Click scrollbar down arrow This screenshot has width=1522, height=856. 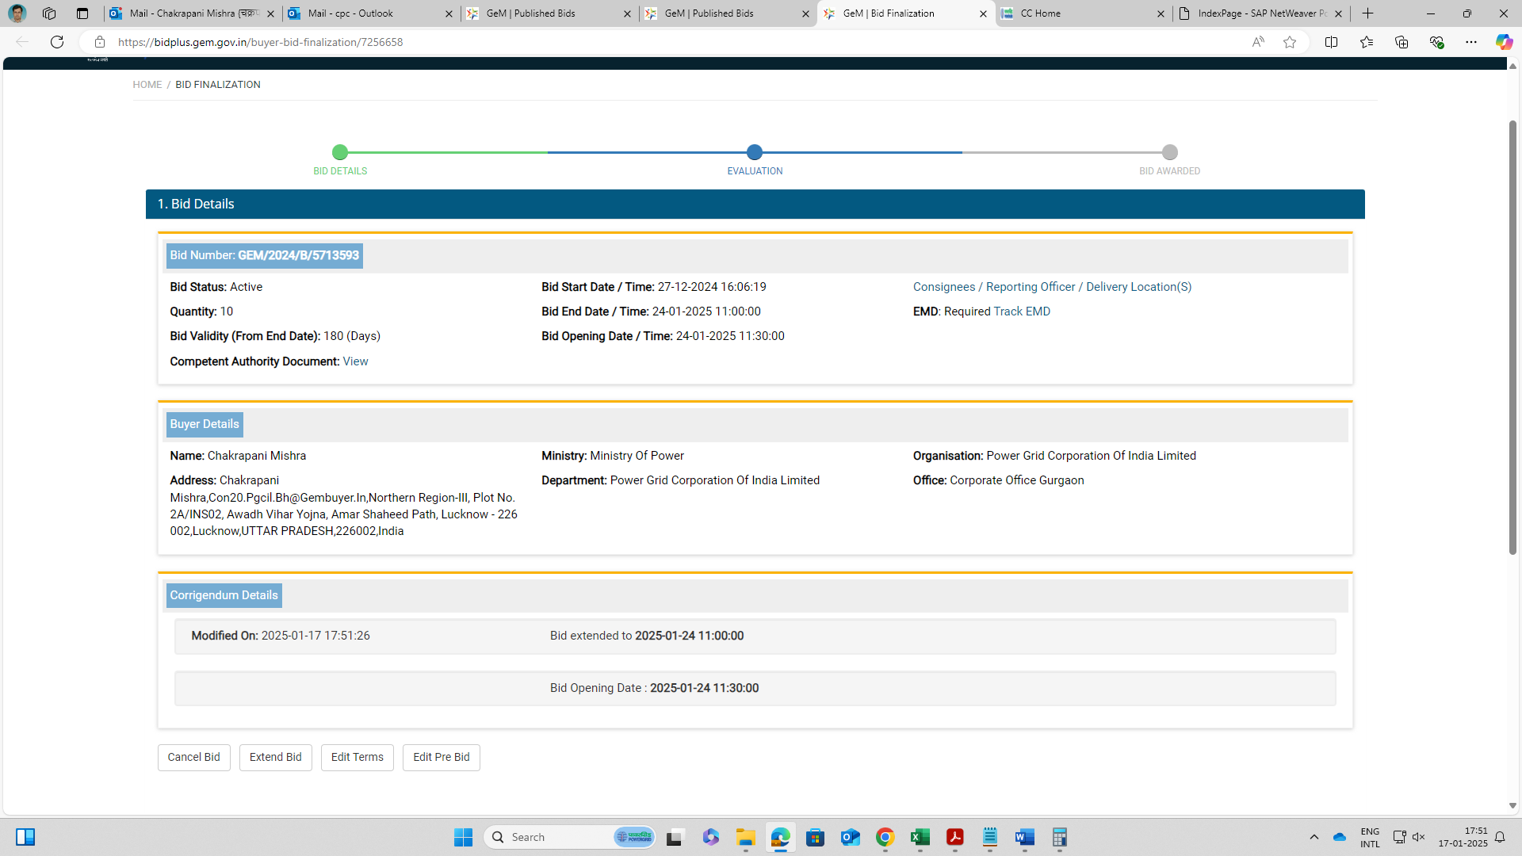tap(1512, 805)
